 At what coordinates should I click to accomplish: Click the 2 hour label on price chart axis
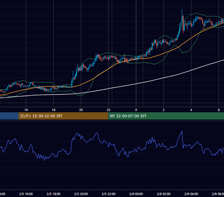tap(164, 110)
